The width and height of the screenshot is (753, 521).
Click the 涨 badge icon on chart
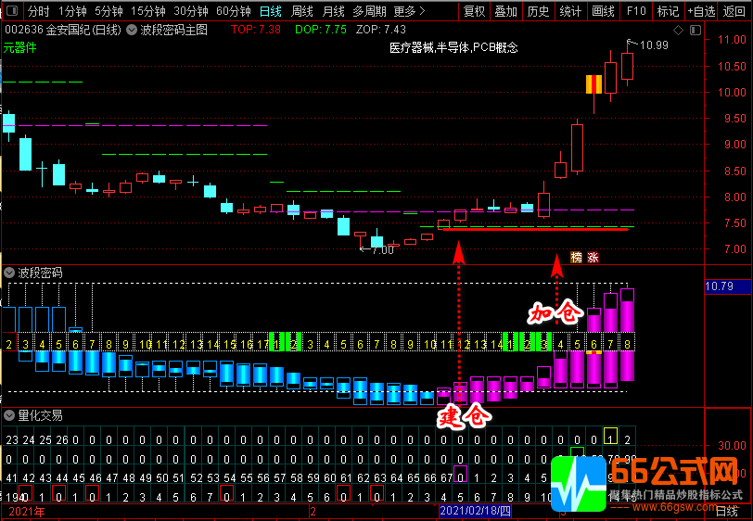tap(593, 257)
